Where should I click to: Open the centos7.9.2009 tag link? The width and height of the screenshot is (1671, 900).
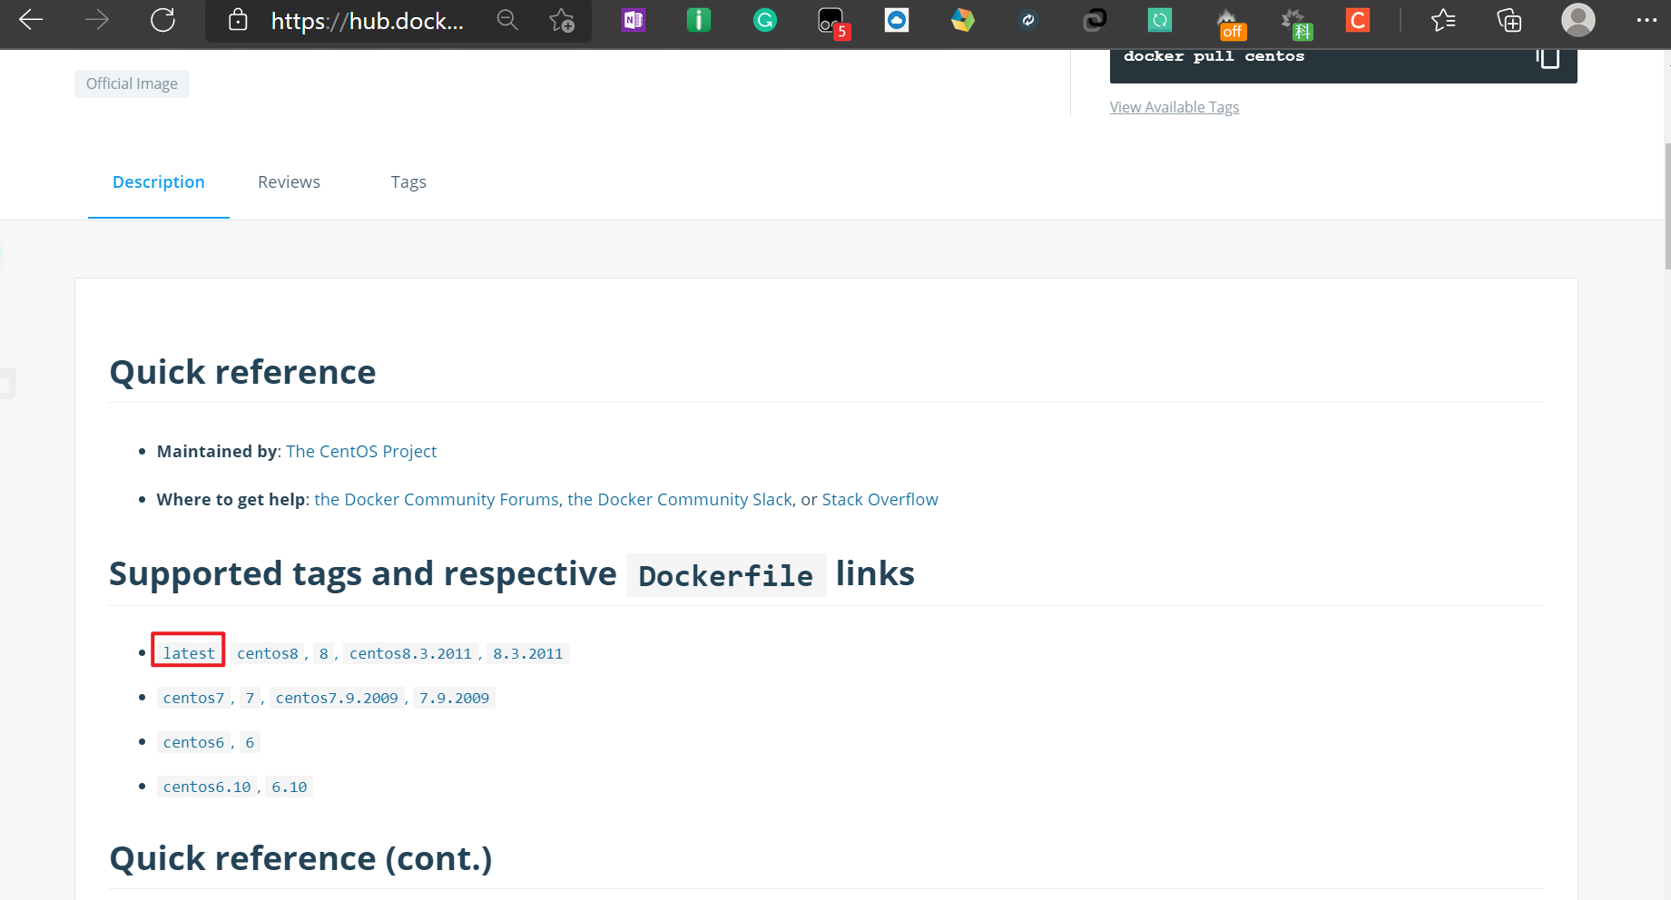pyautogui.click(x=337, y=698)
